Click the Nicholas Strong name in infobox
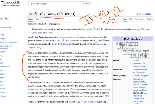Viewport: 155px width, 104px height. pyautogui.click(x=140, y=93)
